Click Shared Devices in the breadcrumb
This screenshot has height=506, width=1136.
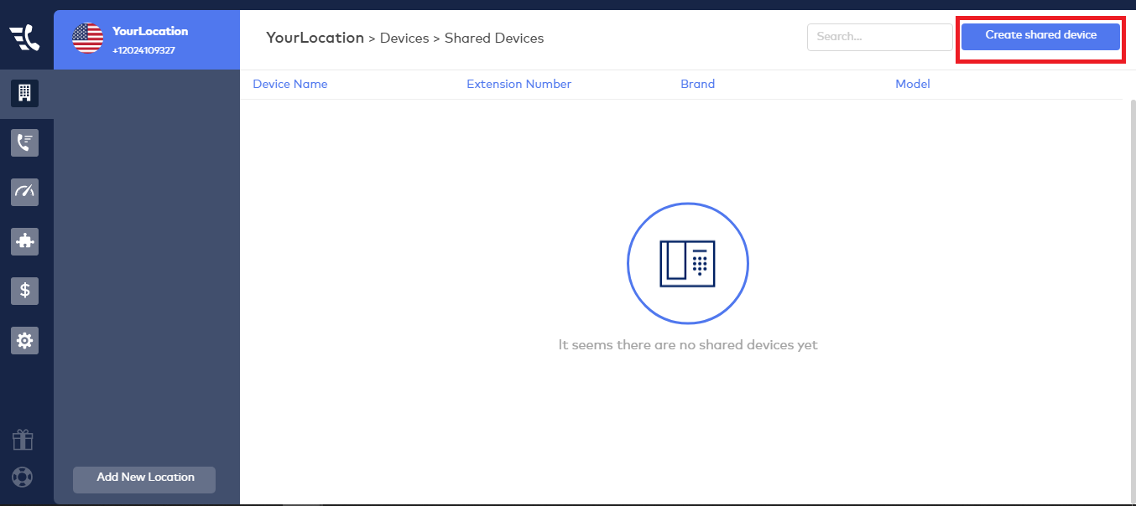coord(494,39)
